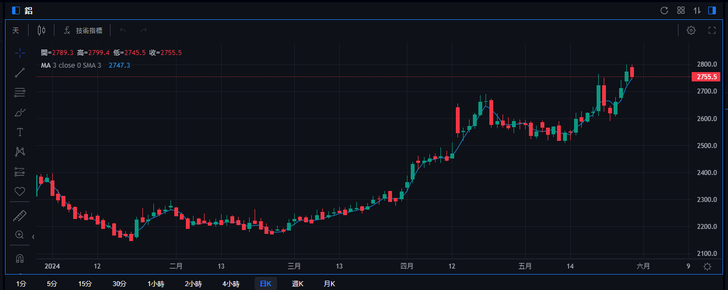Screen dimensions: 728x290
Task: Open 技術指標 indicators button
Action: coord(83,30)
